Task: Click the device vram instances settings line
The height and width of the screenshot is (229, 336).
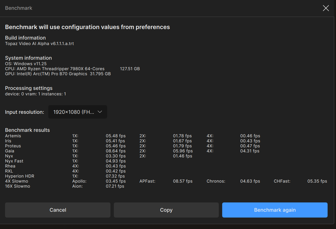Action: point(36,94)
